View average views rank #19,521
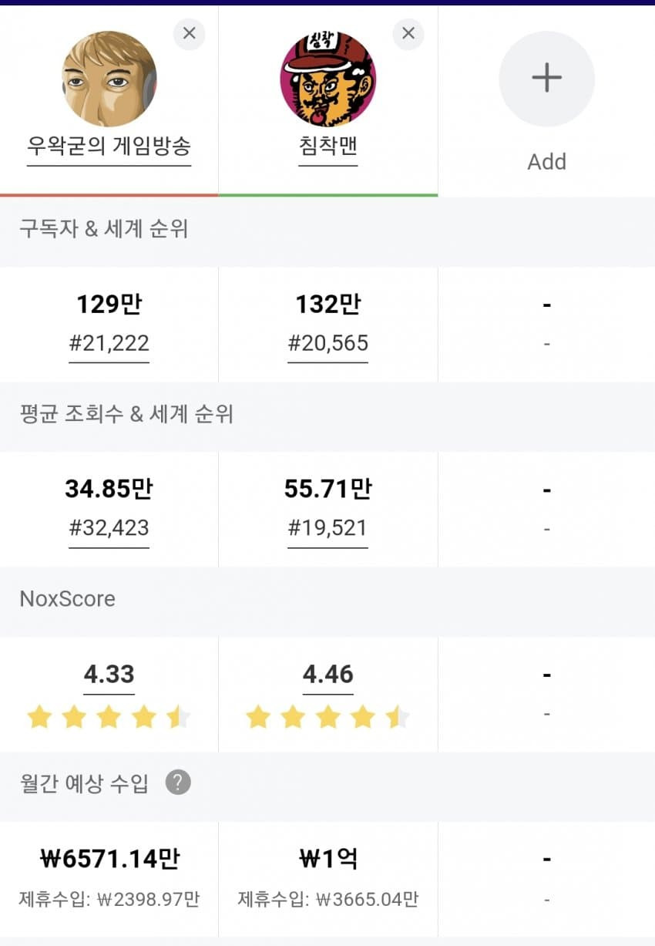 click(x=328, y=528)
